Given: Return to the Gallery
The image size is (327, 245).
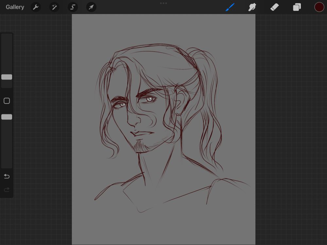Looking at the screenshot, I should [15, 7].
